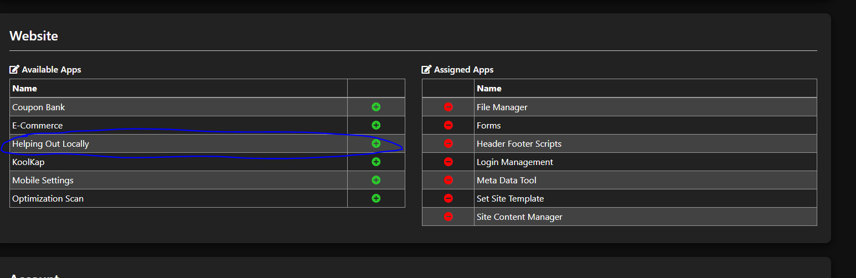This screenshot has height=278, width=856.
Task: Add the Coupon Bank app
Action: click(376, 107)
